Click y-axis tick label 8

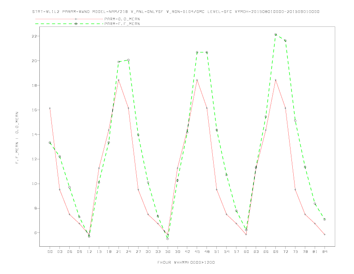[x=36, y=208]
